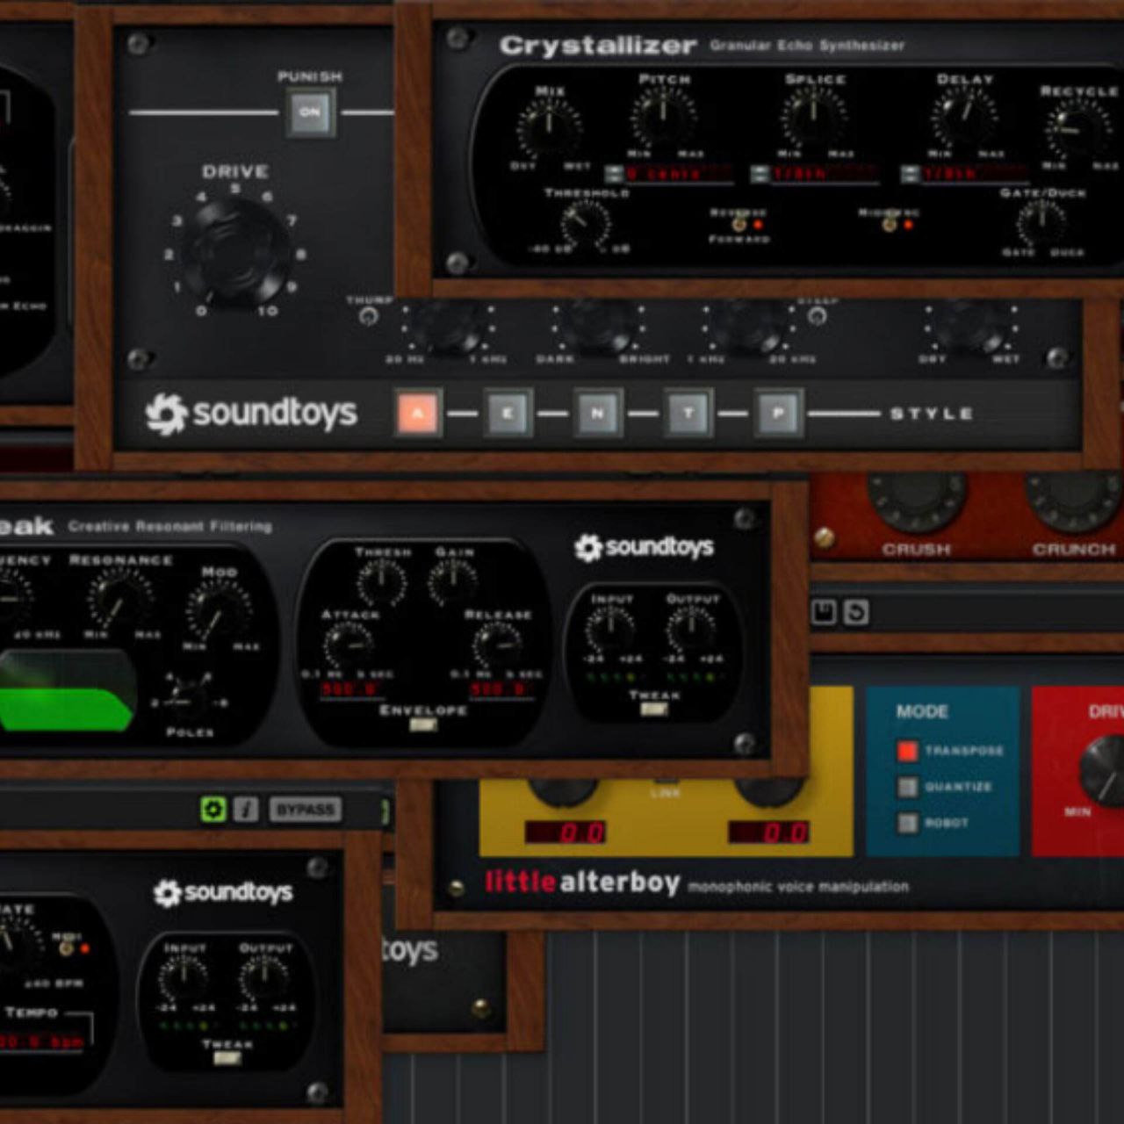
Task: Click the Crystallizer Threshold knob
Action: pos(586,223)
